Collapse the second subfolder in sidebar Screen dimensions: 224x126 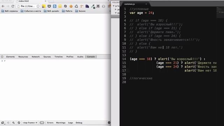(116, 13)
